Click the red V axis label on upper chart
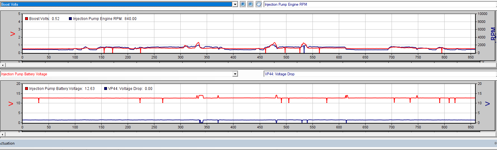This screenshot has height=150, width=497. tap(13, 34)
